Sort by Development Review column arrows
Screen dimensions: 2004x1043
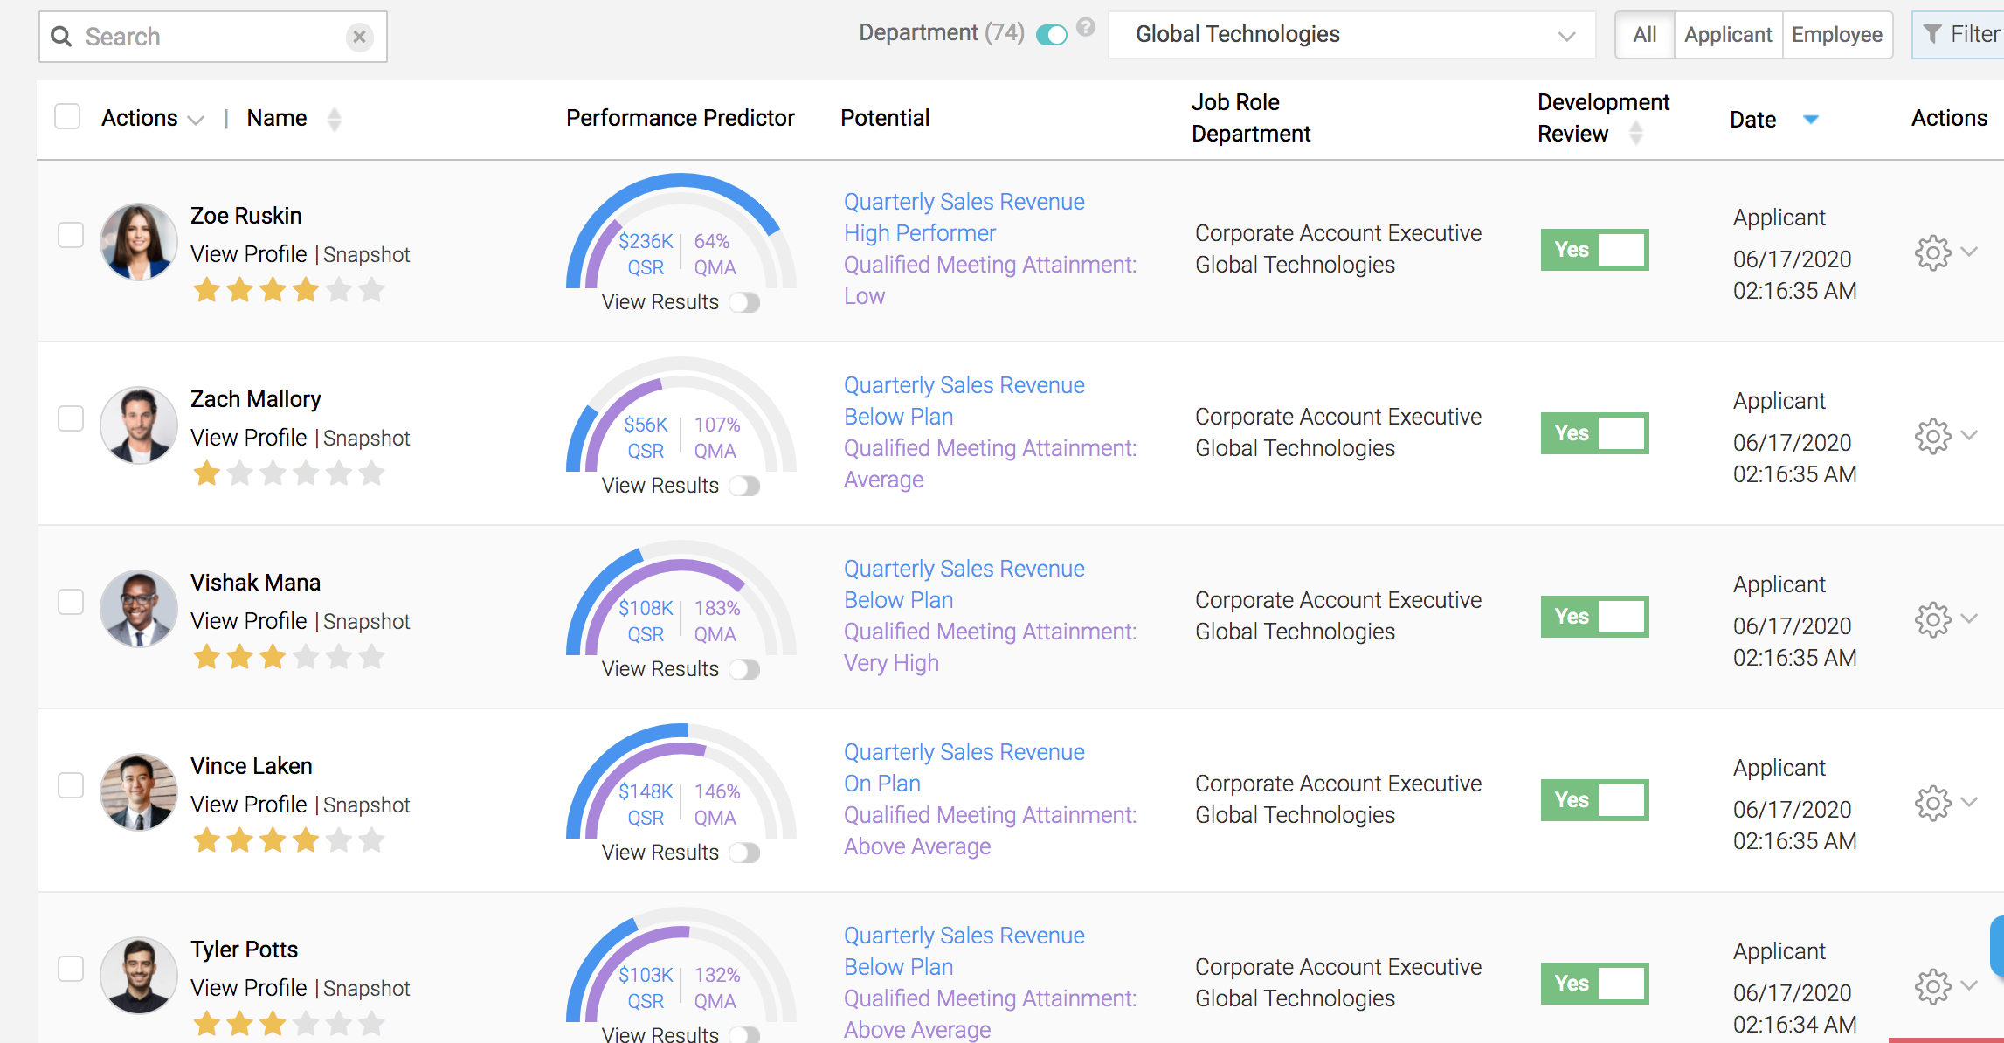point(1636,134)
